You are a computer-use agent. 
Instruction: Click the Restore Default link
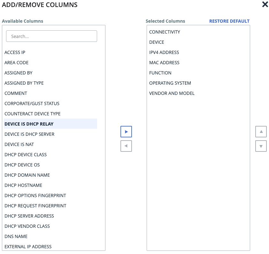click(229, 21)
